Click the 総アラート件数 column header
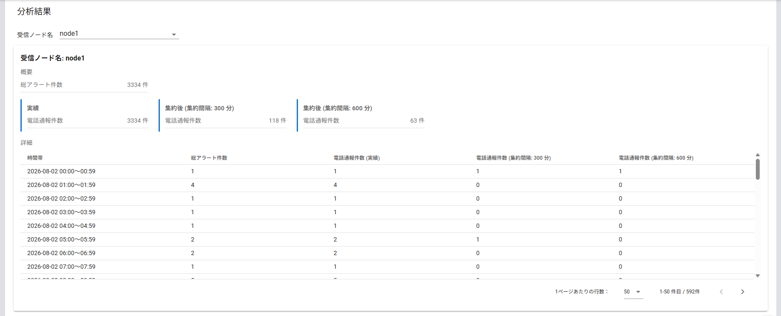This screenshot has height=316, width=781. 209,158
